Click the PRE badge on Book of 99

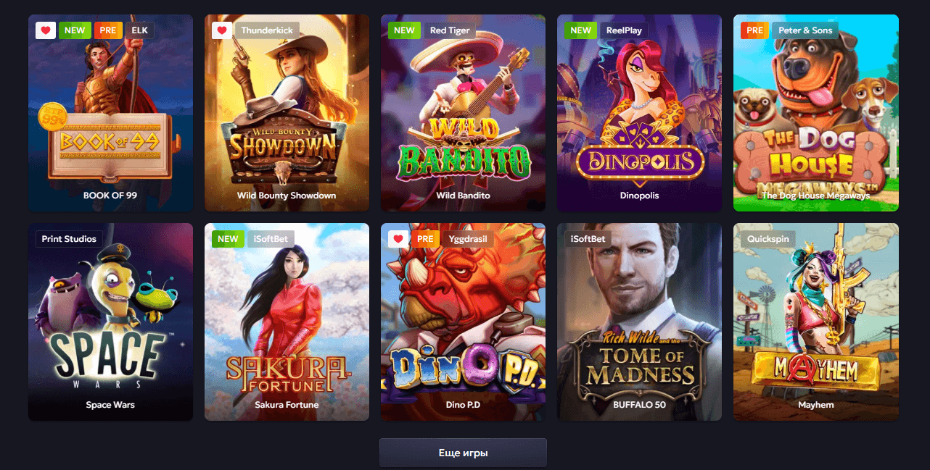(x=107, y=30)
